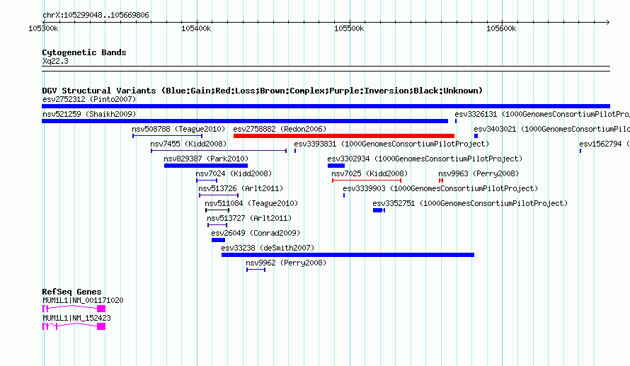
Task: Click the esv3393831 variant label
Action: (391, 144)
